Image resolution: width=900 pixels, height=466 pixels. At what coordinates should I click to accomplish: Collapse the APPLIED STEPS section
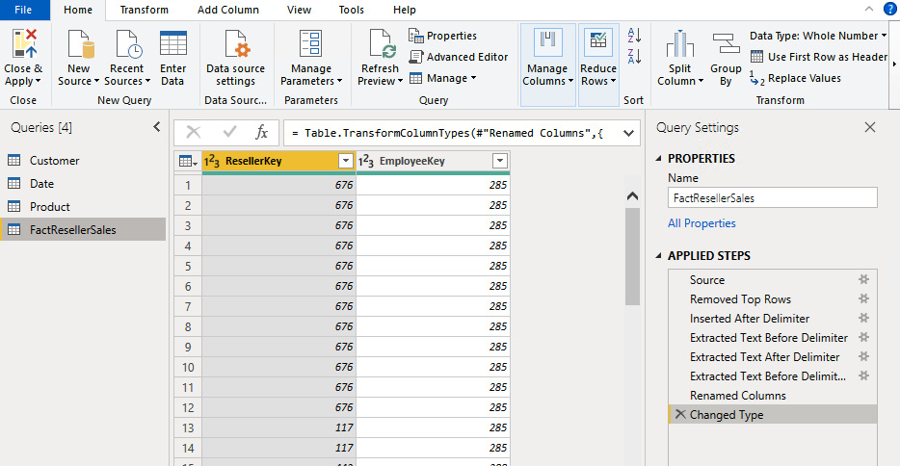[659, 256]
